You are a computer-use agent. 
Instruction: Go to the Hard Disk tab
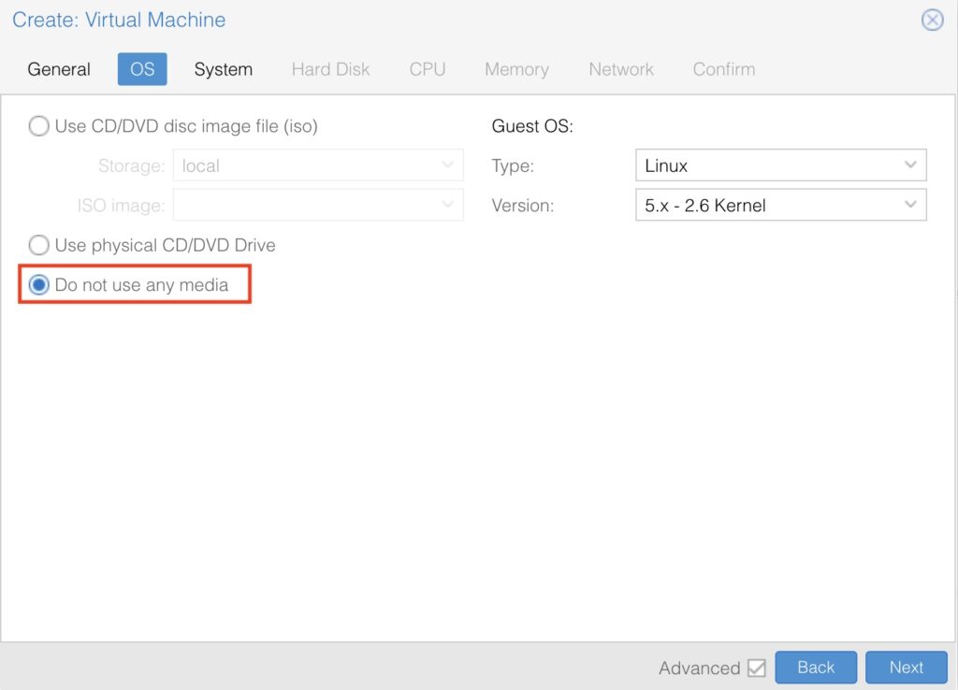[x=330, y=69]
